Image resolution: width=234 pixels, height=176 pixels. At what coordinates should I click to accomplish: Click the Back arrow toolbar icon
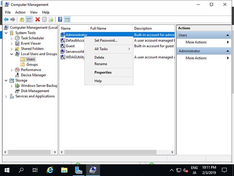6,19
